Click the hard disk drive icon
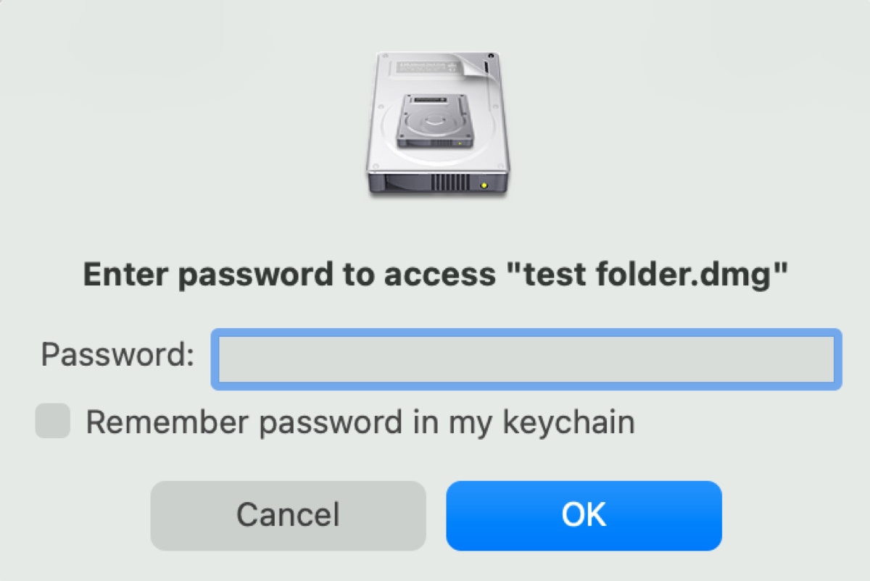This screenshot has height=581, width=870. [435, 123]
